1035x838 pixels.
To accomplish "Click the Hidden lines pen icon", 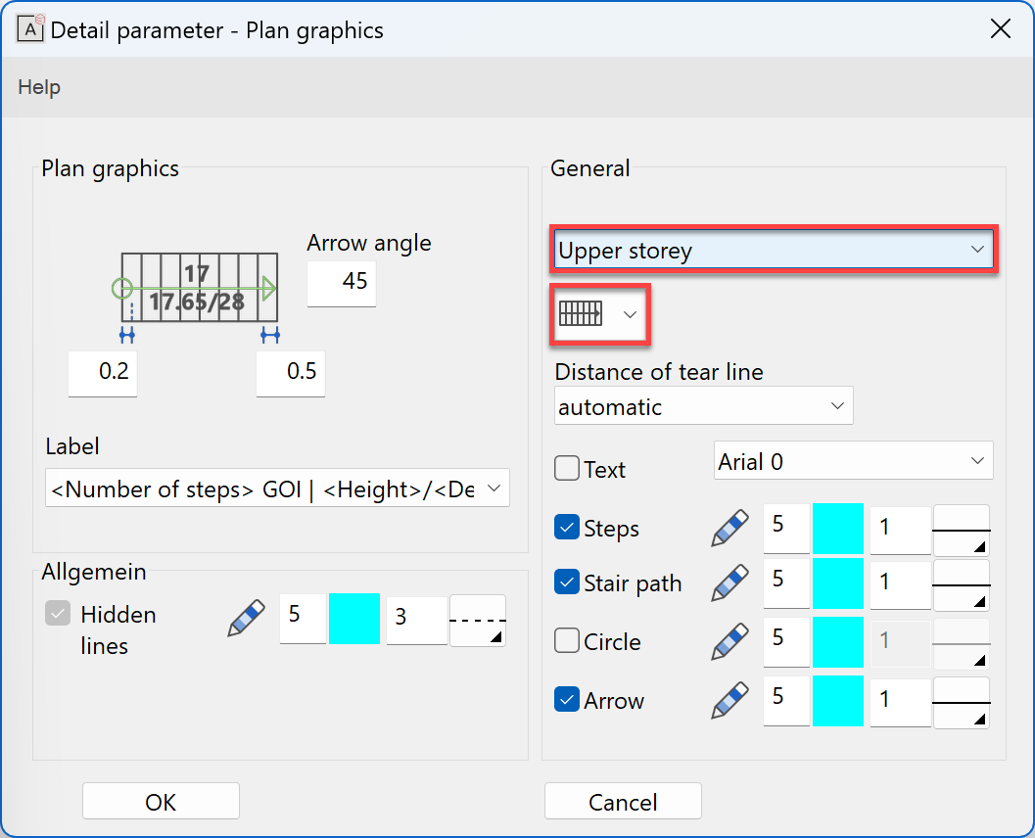I will click(x=247, y=619).
